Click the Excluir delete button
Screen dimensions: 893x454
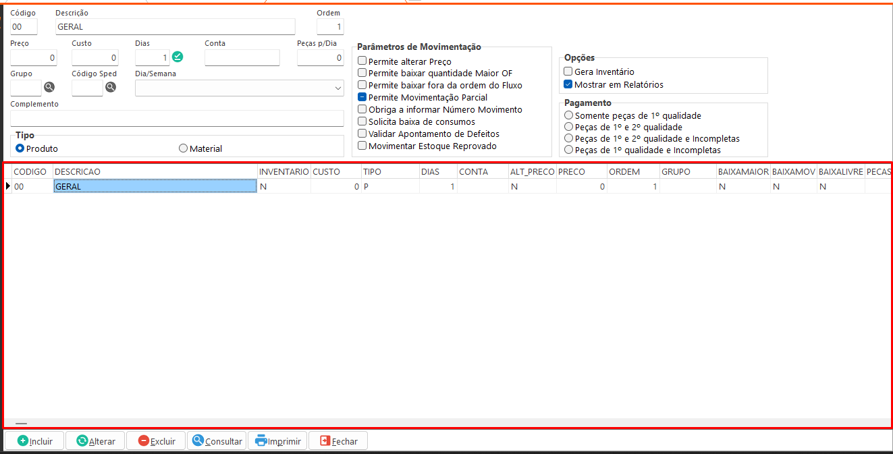pos(156,441)
